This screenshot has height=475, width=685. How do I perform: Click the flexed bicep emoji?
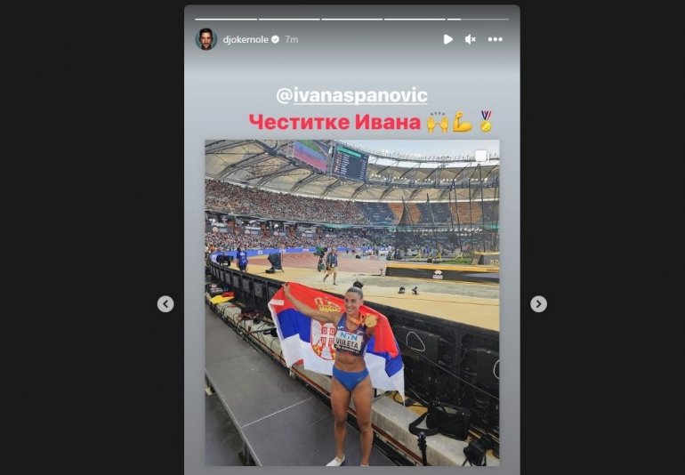pyautogui.click(x=462, y=122)
